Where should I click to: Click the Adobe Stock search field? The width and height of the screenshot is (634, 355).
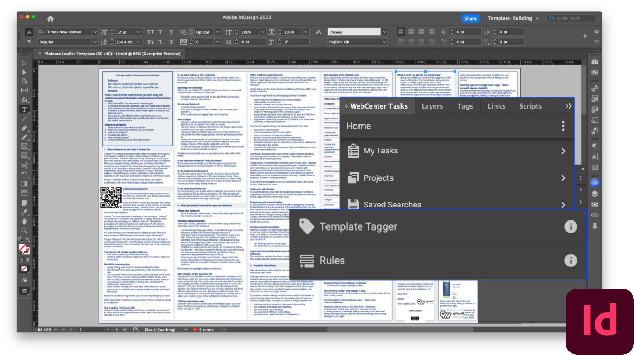[x=571, y=18]
